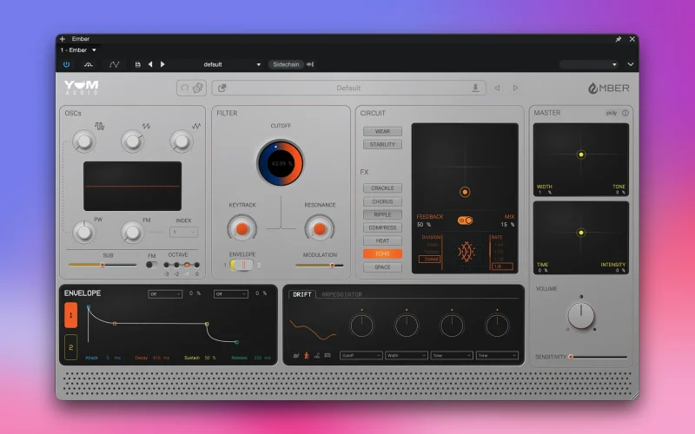Click the YUM Audio logo
This screenshot has width=695, height=434.
point(81,88)
